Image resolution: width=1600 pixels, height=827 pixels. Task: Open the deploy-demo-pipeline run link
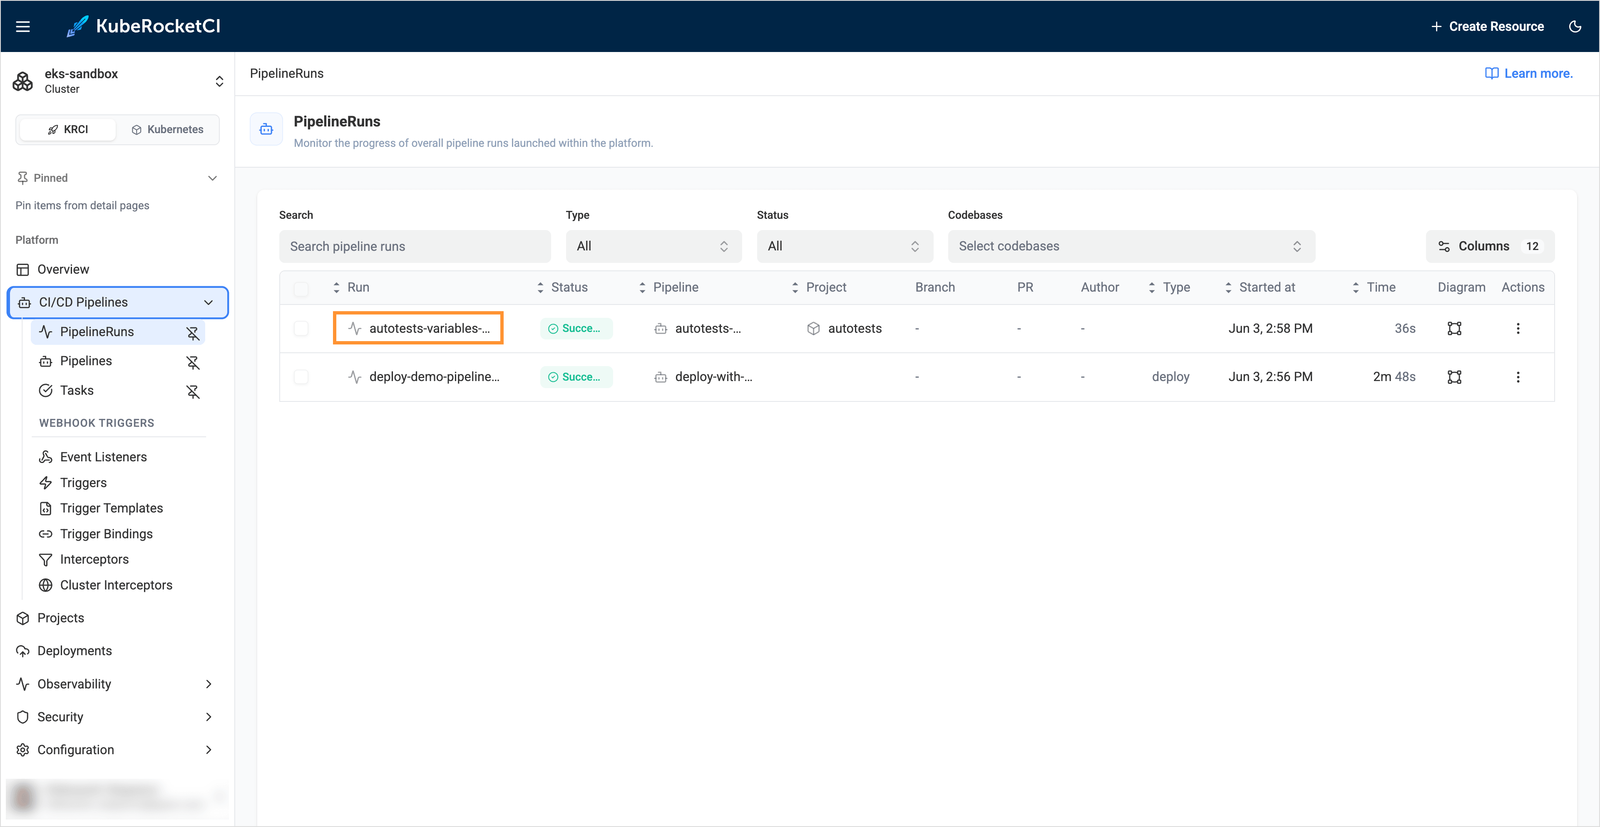(434, 377)
